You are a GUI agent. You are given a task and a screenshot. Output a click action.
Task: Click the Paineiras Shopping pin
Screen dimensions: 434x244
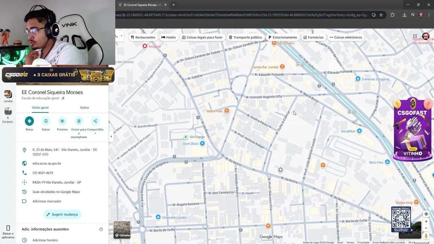click(358, 79)
